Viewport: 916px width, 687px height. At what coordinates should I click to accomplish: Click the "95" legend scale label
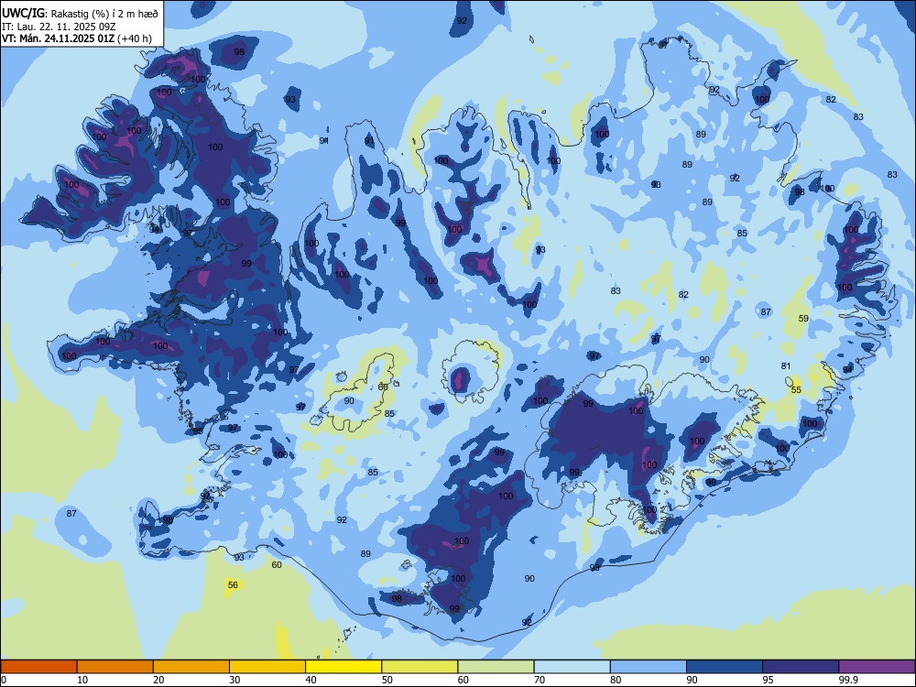(x=768, y=680)
